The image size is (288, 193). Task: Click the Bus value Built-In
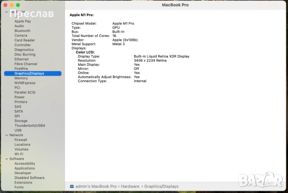(118, 32)
